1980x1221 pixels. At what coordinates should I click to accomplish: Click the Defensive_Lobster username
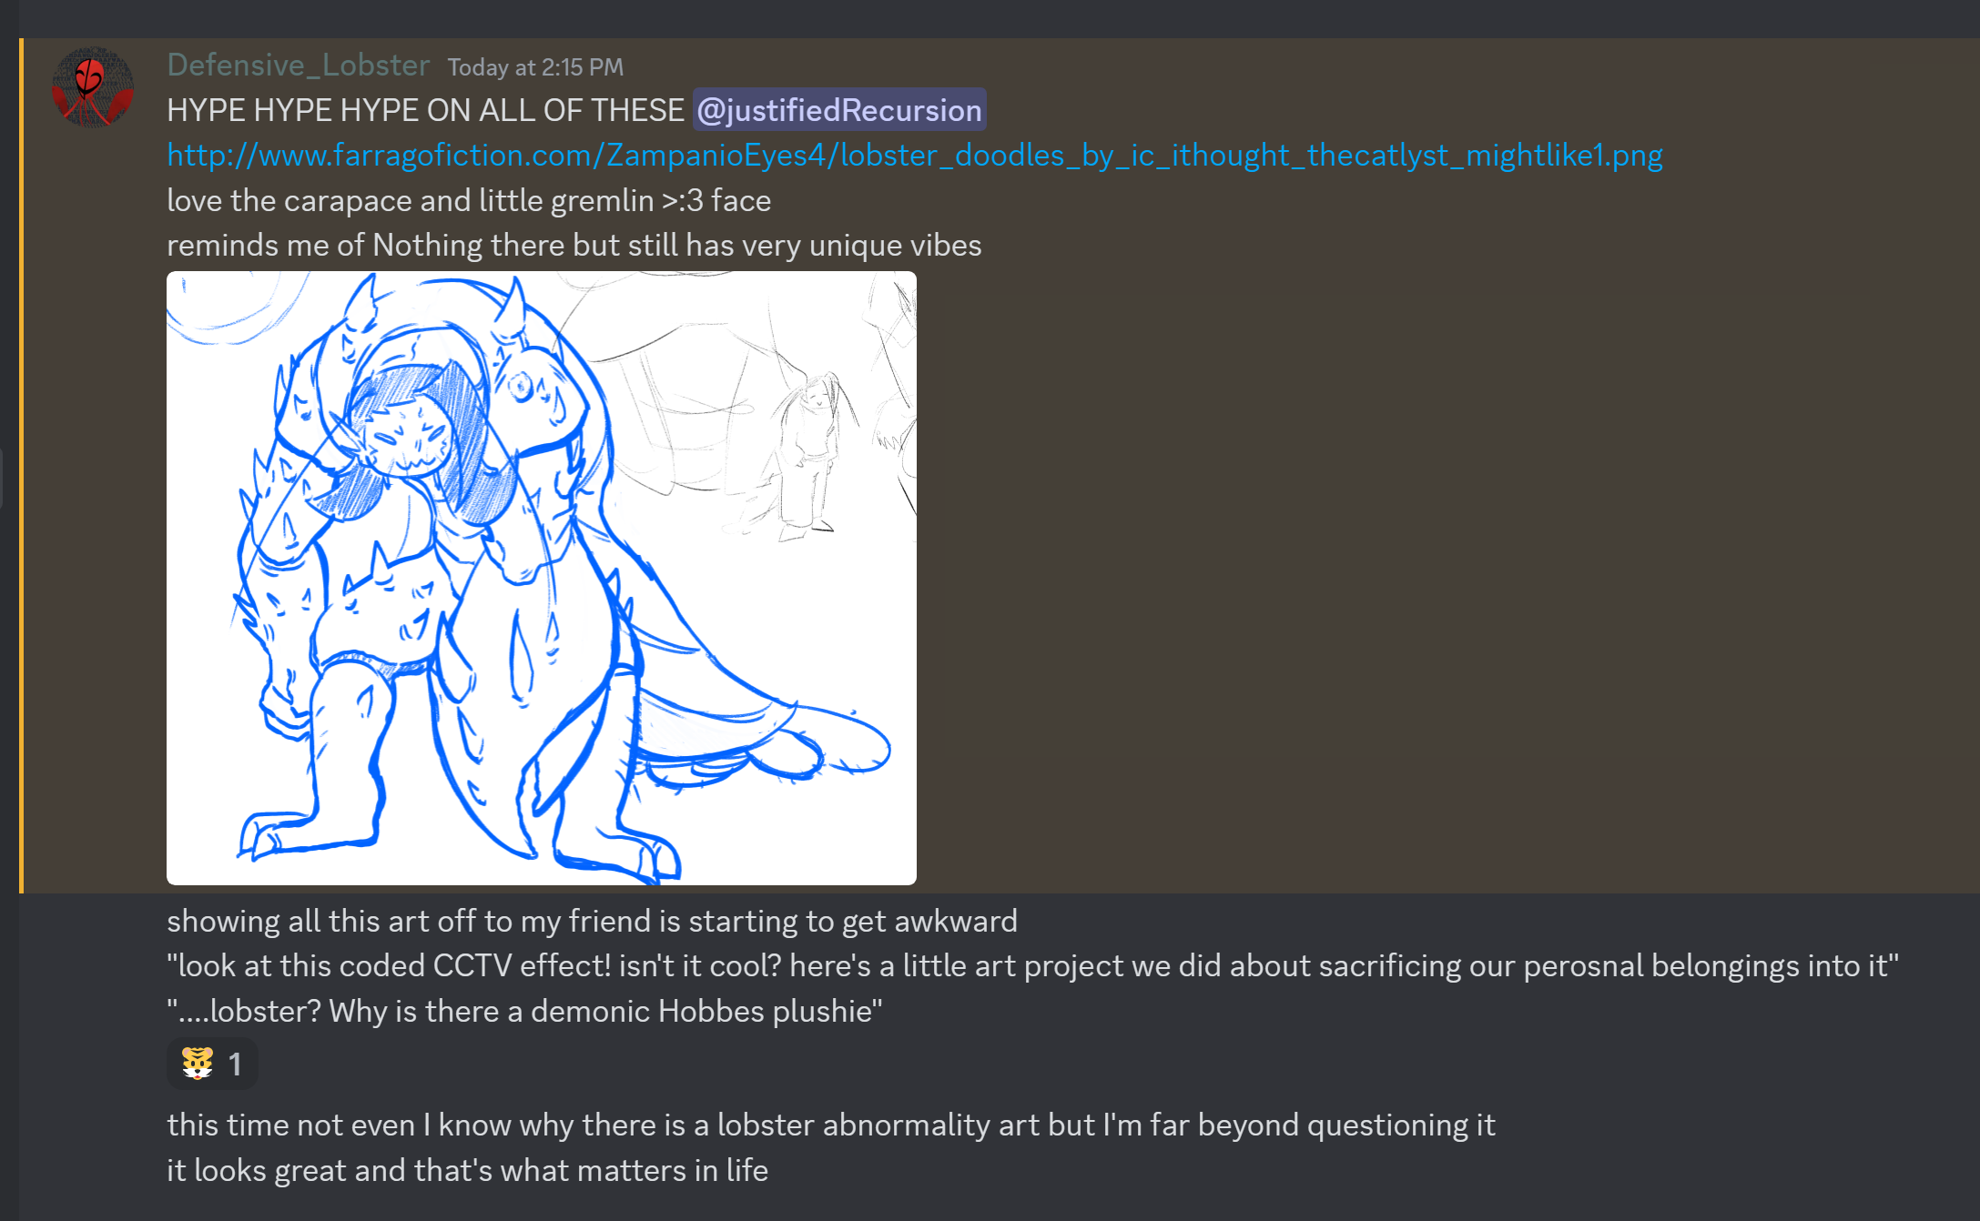click(x=299, y=66)
